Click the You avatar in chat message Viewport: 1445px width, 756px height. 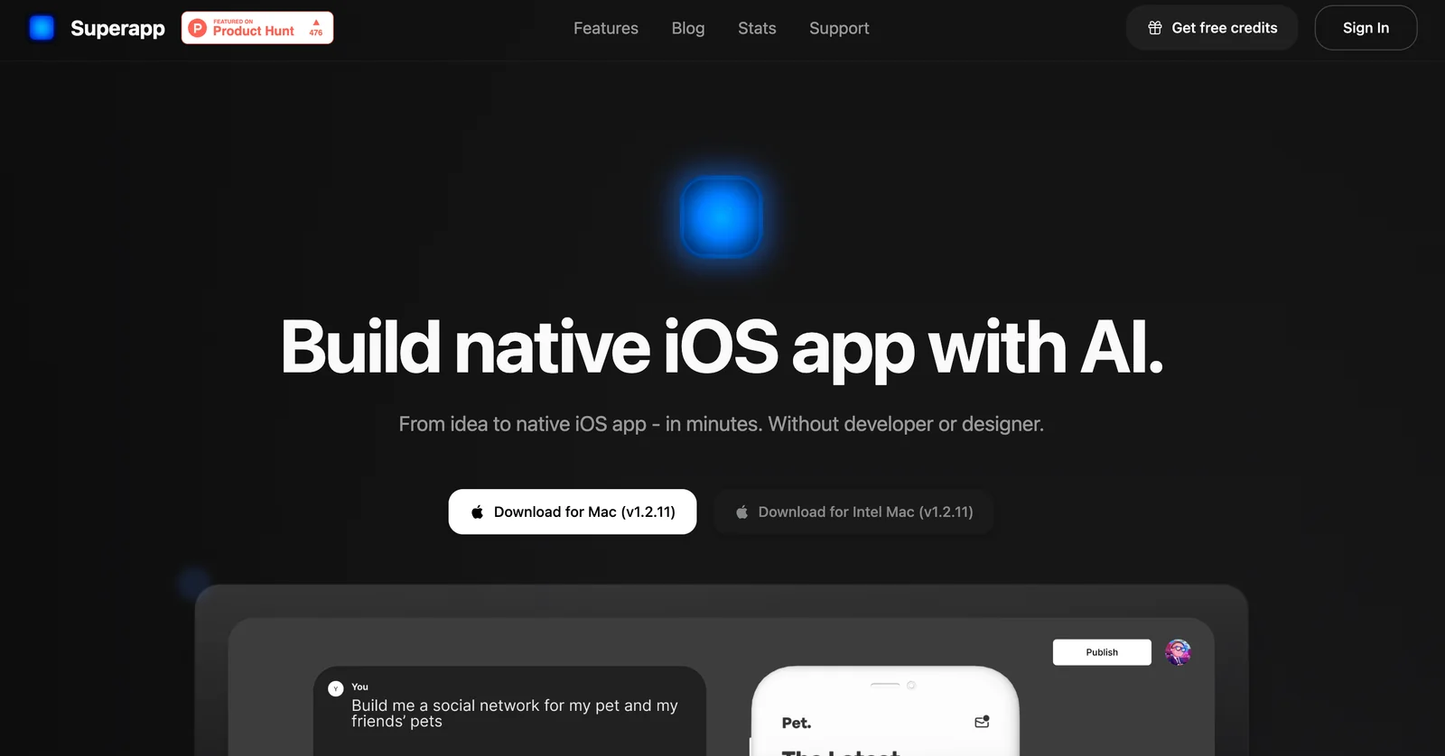coord(336,688)
